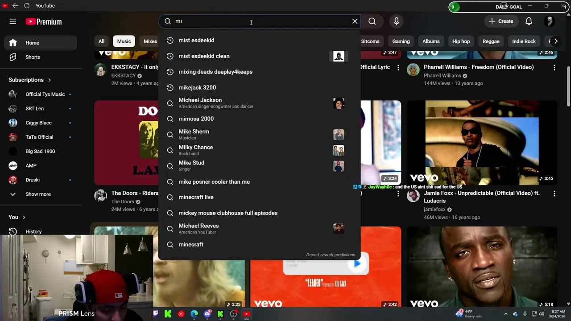Open History in the sidebar
This screenshot has width=571, height=321.
click(x=41, y=231)
